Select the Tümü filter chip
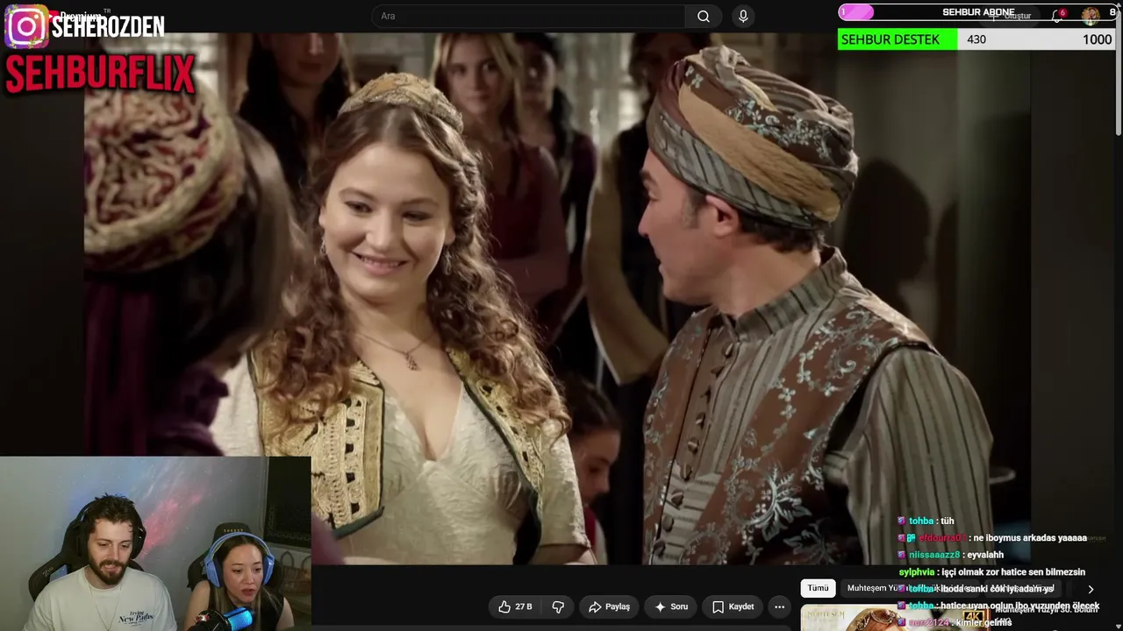This screenshot has height=631, width=1123. (x=818, y=588)
